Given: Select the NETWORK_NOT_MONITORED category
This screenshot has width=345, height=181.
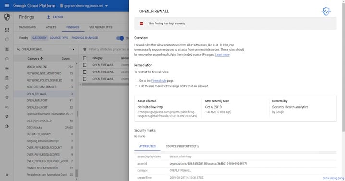Looking at the screenshot, I should pyautogui.click(x=44, y=73).
